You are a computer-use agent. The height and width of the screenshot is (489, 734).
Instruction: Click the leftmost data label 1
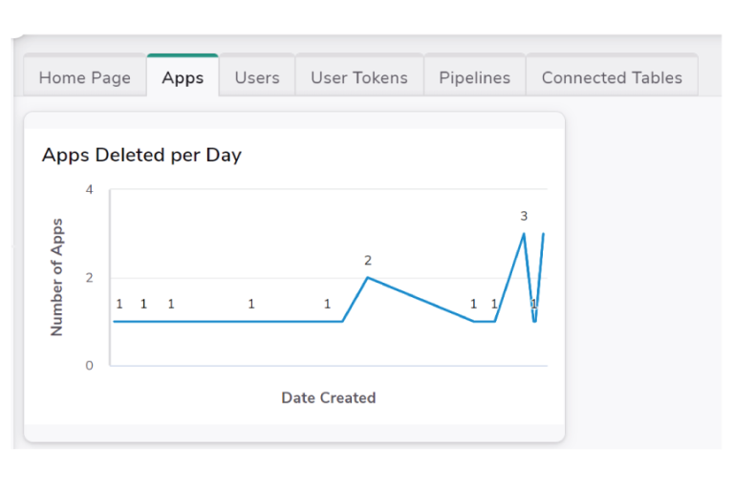click(119, 304)
